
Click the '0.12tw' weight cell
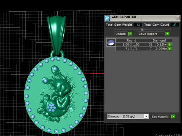click(162, 45)
